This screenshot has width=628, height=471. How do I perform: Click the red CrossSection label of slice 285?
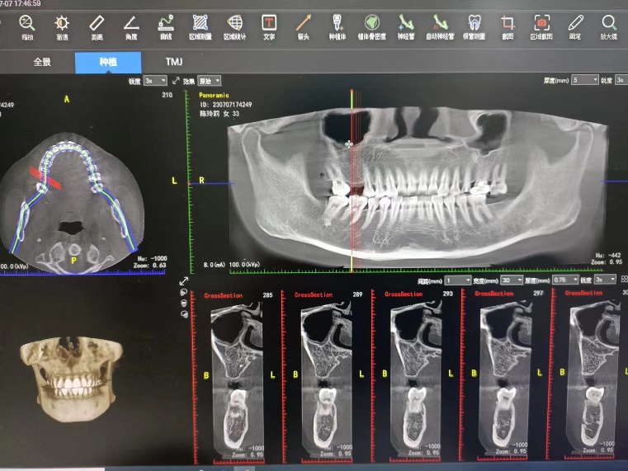click(x=224, y=296)
